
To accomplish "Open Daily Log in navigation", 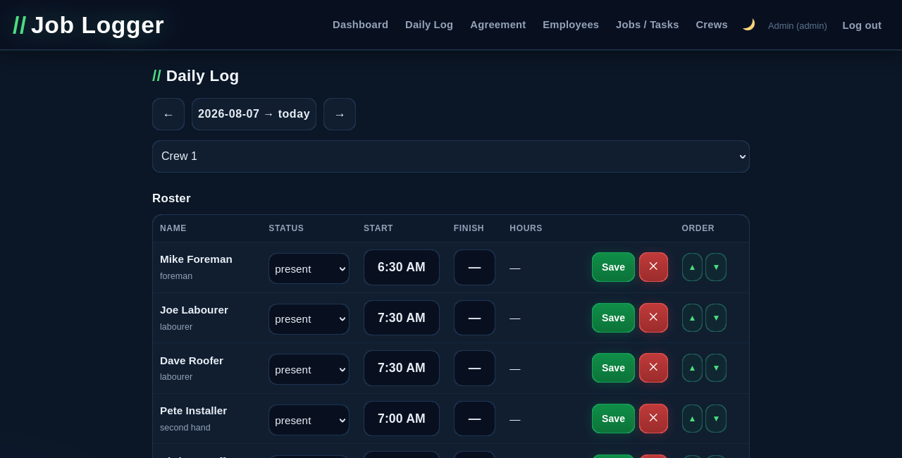I will point(429,25).
